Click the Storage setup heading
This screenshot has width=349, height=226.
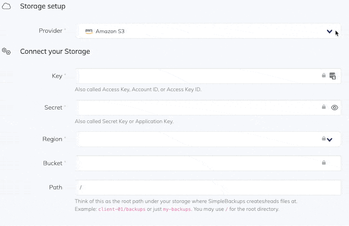[x=43, y=7]
